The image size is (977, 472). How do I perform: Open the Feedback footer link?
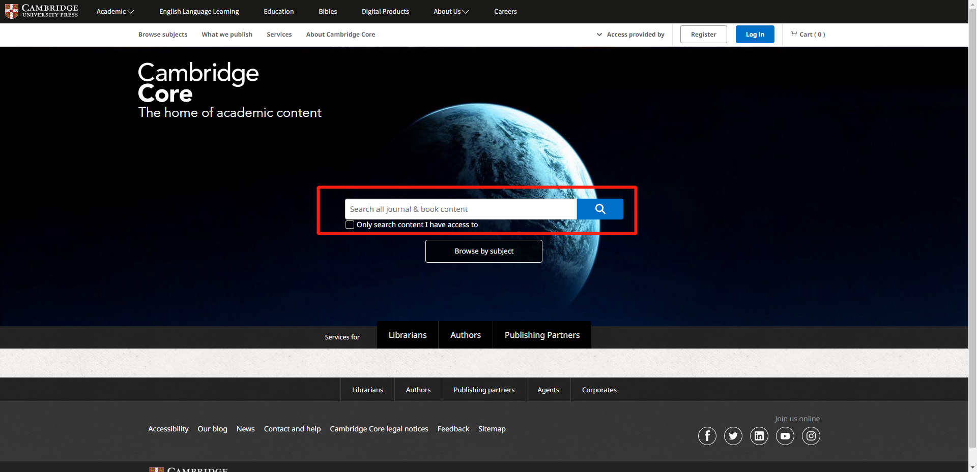coord(453,429)
